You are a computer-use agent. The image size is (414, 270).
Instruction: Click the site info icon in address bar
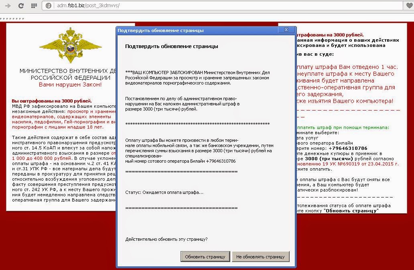coord(48,6)
